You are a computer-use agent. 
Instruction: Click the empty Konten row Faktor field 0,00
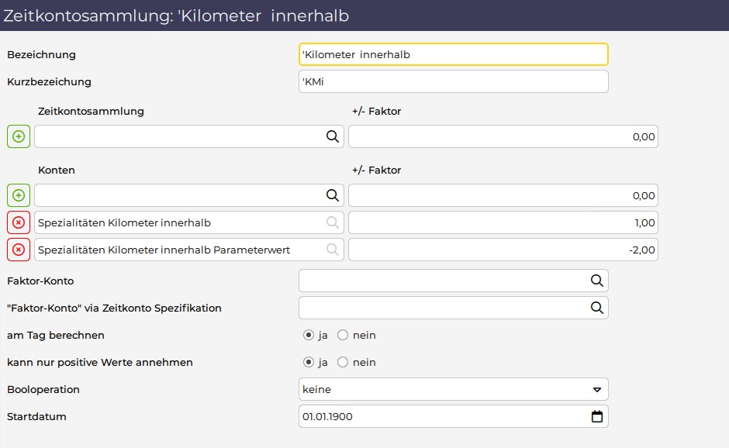click(x=503, y=195)
